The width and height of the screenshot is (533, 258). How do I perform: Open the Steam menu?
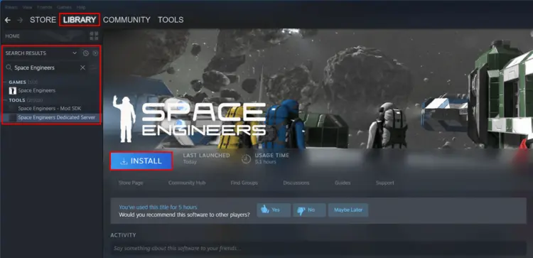click(11, 7)
